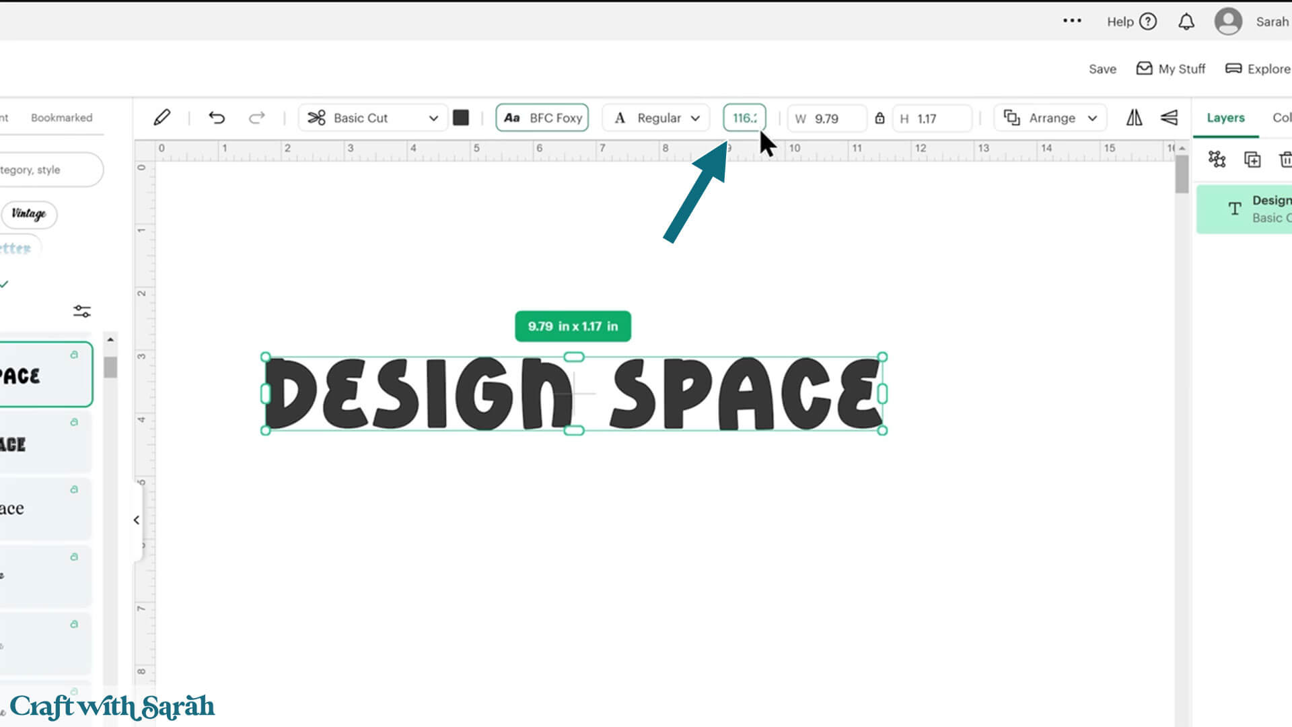Screen dimensions: 1292x727
Task: Open My Stuff
Action: click(1171, 69)
